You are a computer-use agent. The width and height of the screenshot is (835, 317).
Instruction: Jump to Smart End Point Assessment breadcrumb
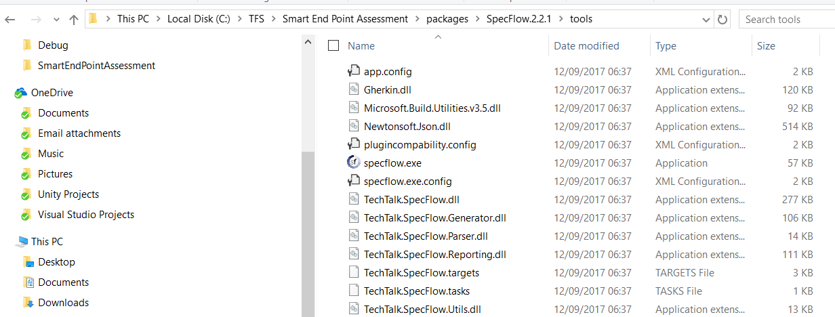point(345,19)
